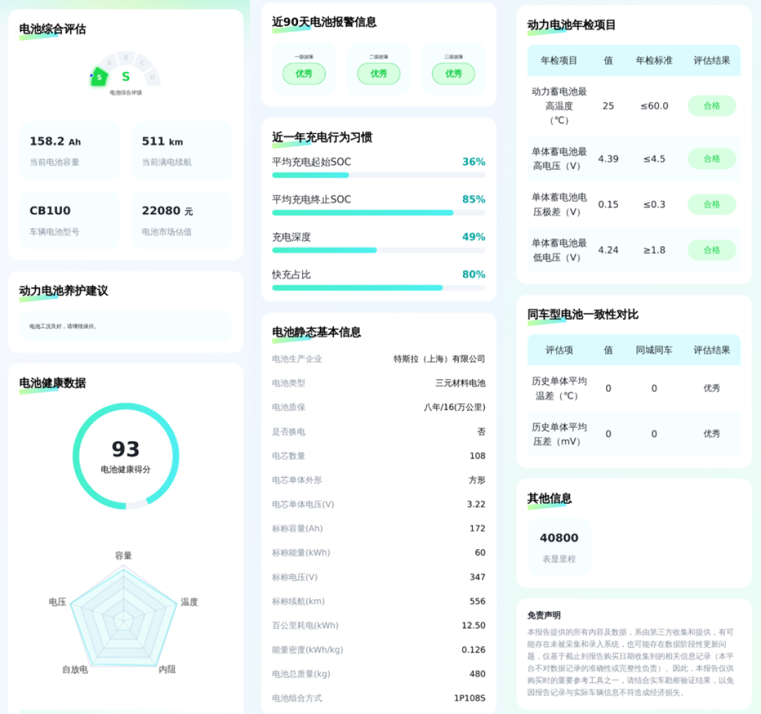Click the 容量 label on radar chart
This screenshot has height=714, width=761.
tap(123, 555)
